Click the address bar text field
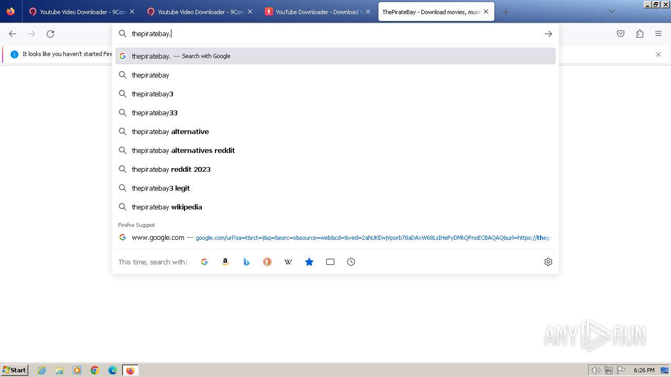 point(335,34)
